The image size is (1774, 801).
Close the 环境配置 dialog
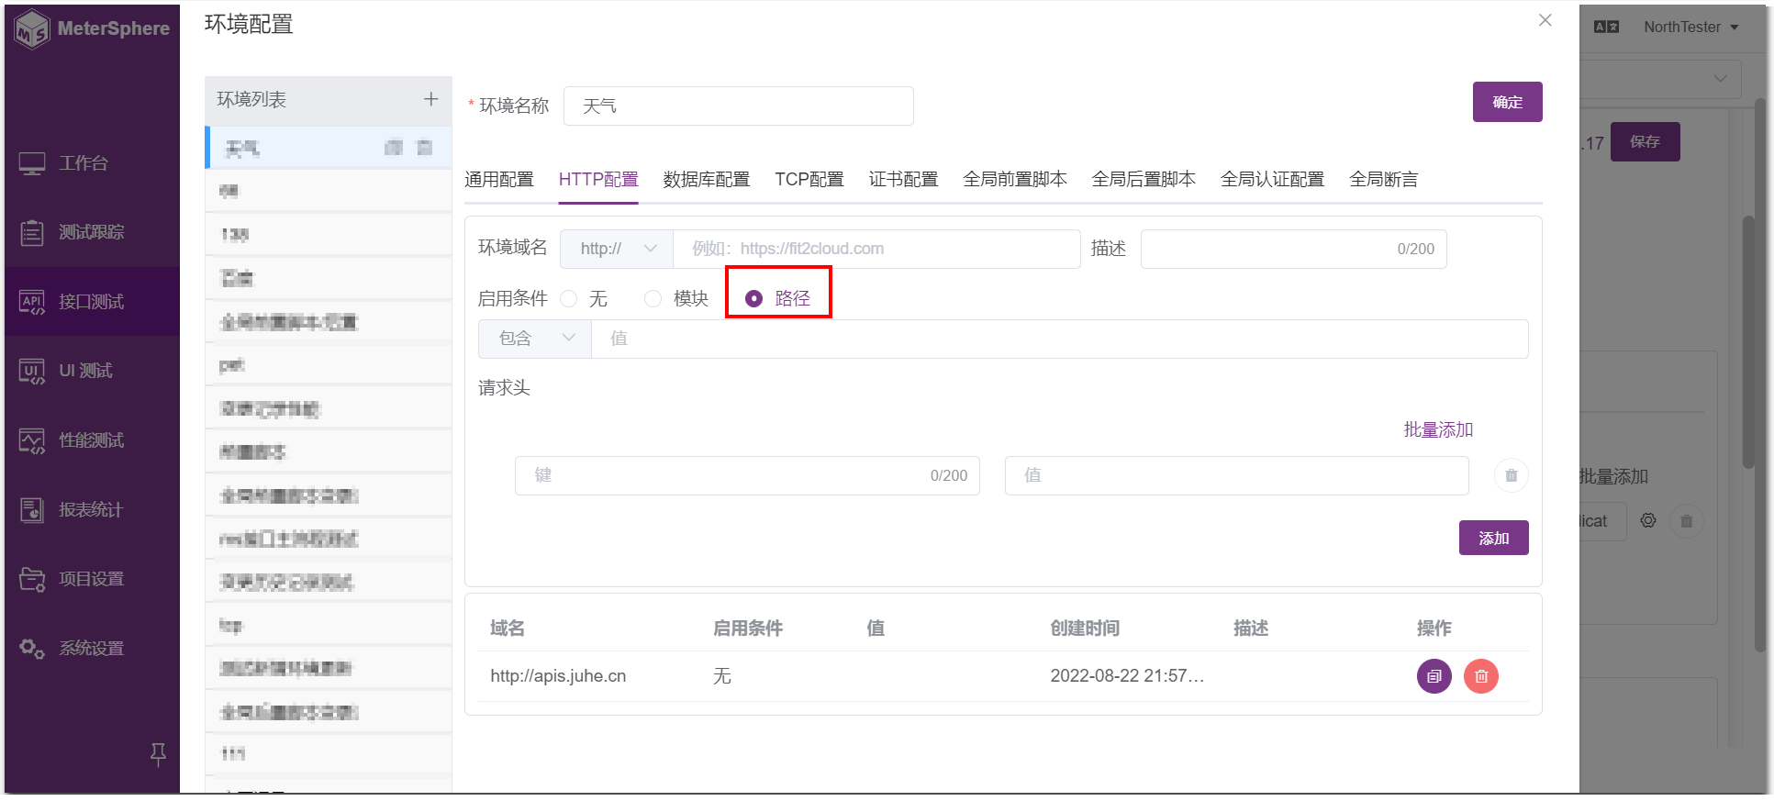tap(1545, 20)
